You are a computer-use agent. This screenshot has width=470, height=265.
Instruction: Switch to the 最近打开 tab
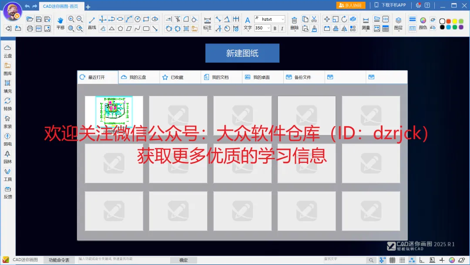(x=98, y=77)
